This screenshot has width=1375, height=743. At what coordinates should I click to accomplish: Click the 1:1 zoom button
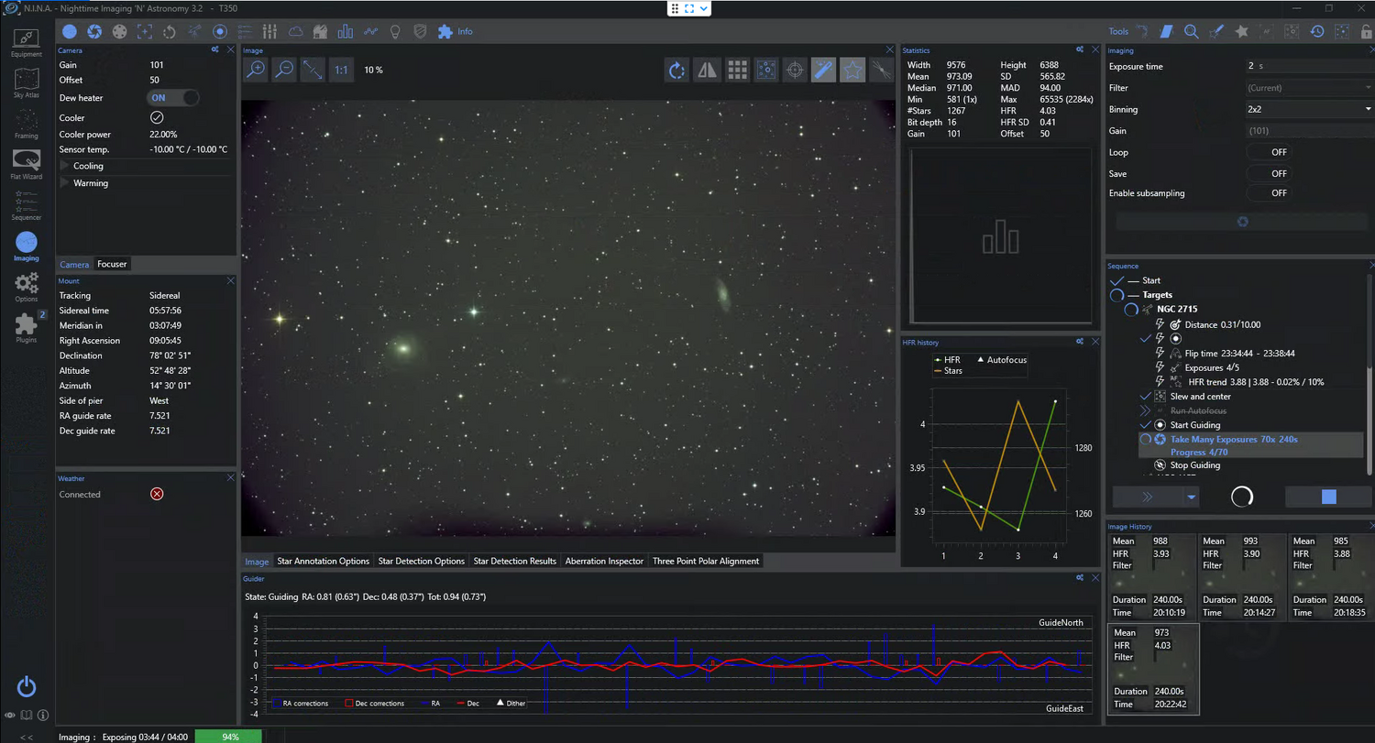click(341, 70)
